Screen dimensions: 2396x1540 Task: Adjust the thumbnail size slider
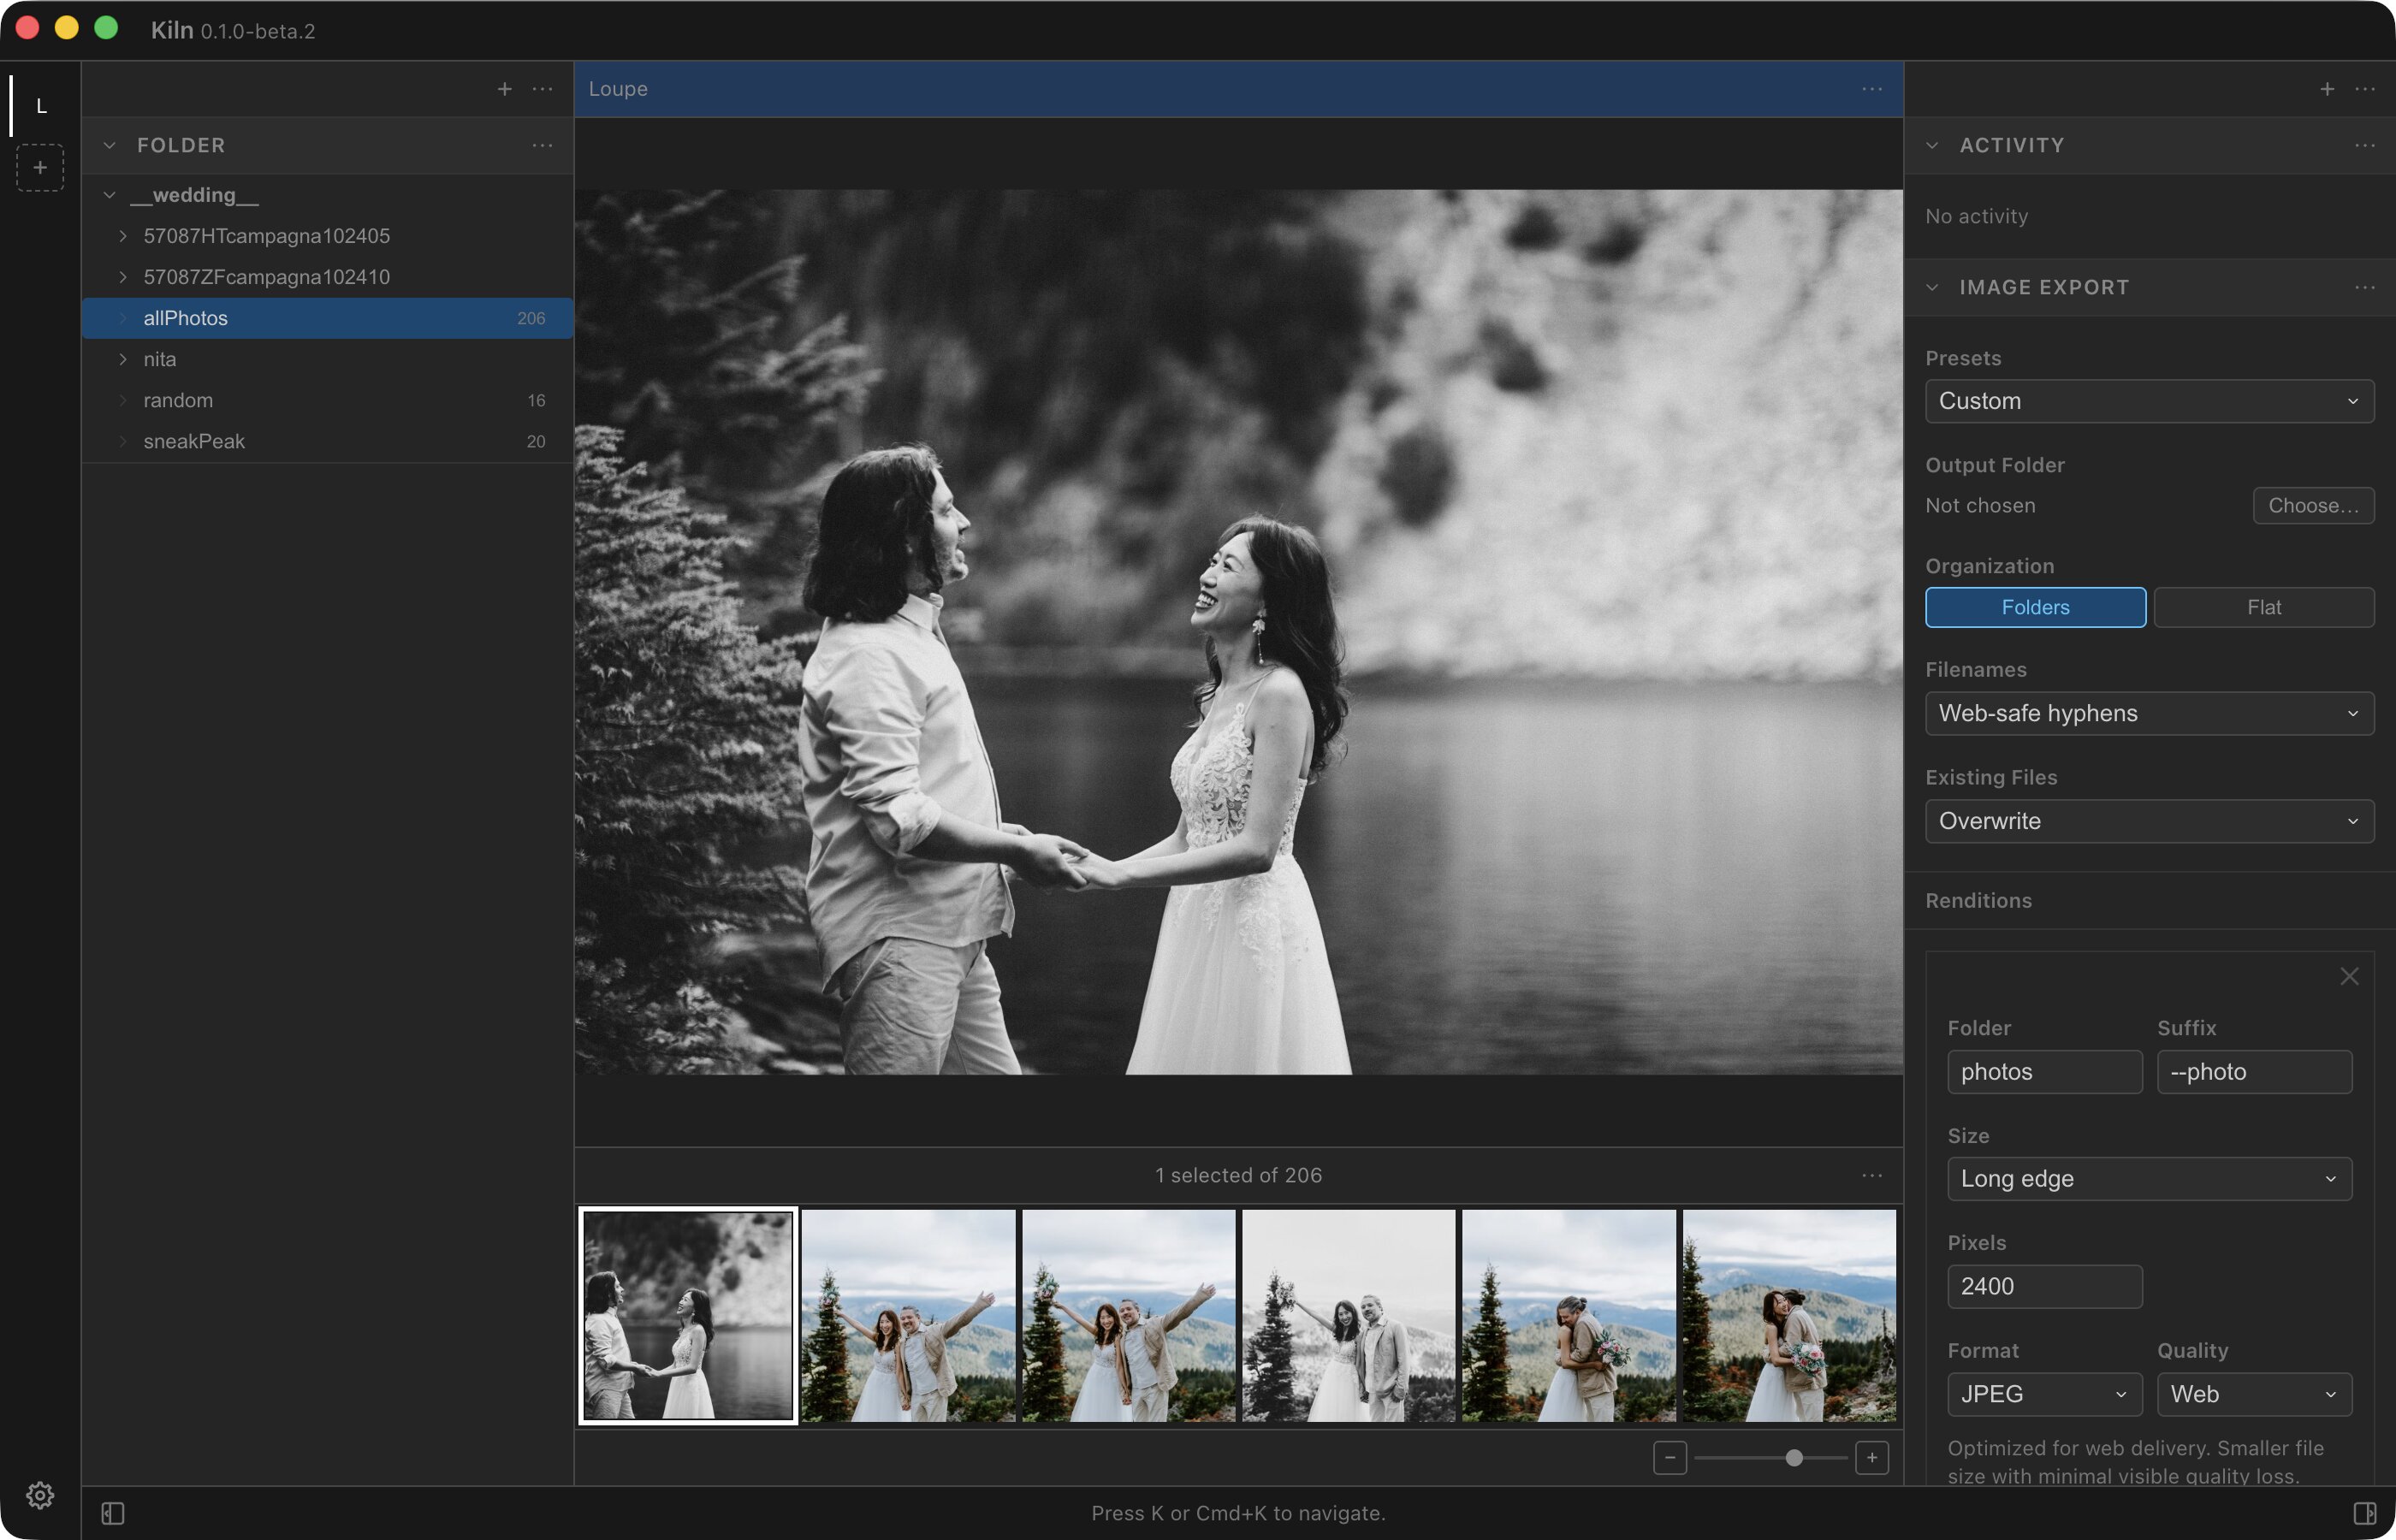[1794, 1457]
